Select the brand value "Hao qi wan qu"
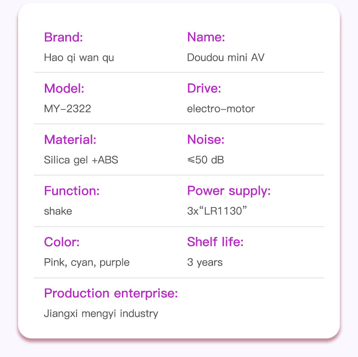This screenshot has width=358, height=357. click(79, 58)
